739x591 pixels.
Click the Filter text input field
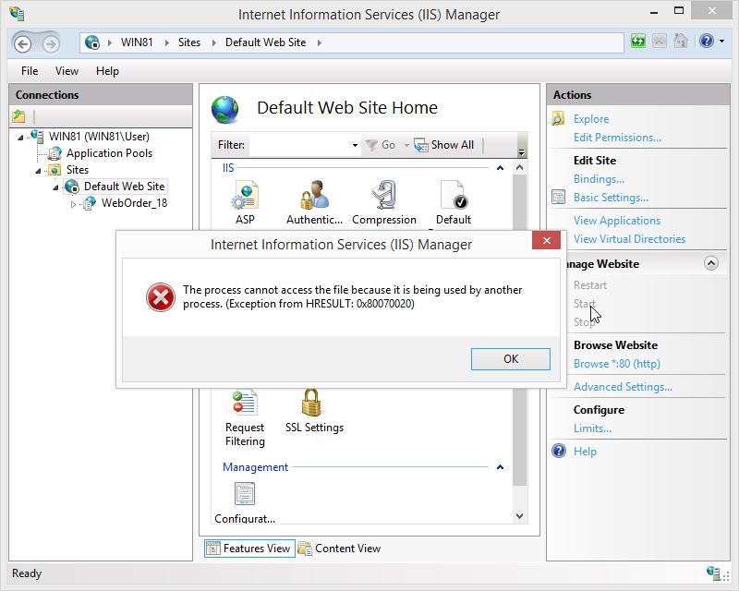pos(300,145)
